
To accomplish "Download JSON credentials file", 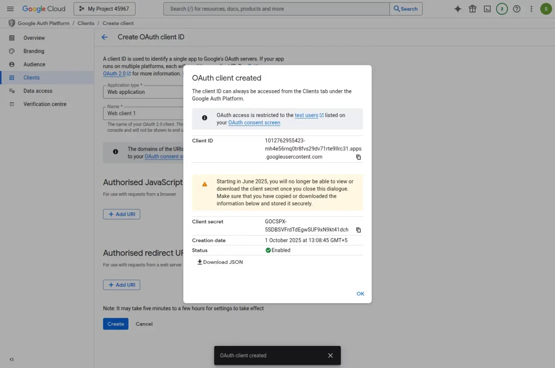I will point(220,262).
